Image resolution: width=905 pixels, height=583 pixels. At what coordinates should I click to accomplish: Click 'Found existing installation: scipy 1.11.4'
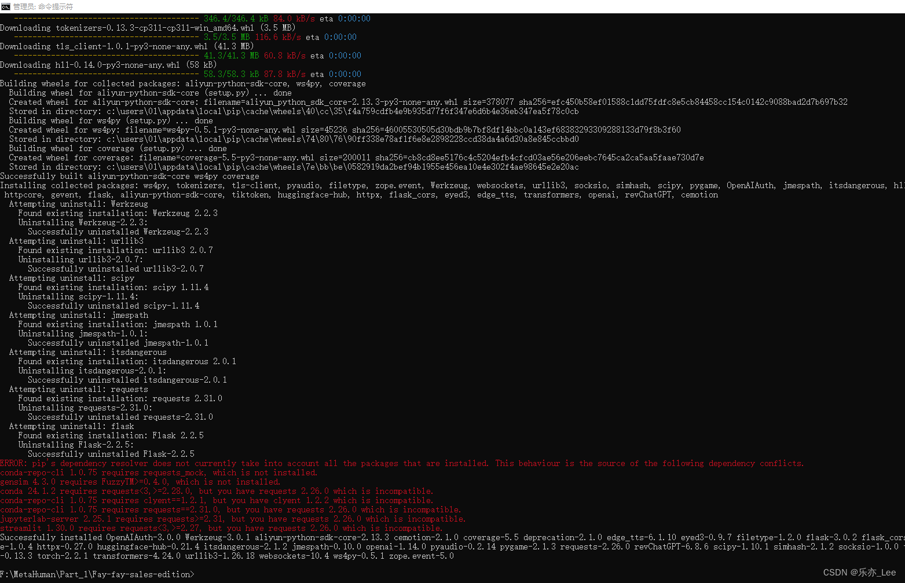click(113, 287)
